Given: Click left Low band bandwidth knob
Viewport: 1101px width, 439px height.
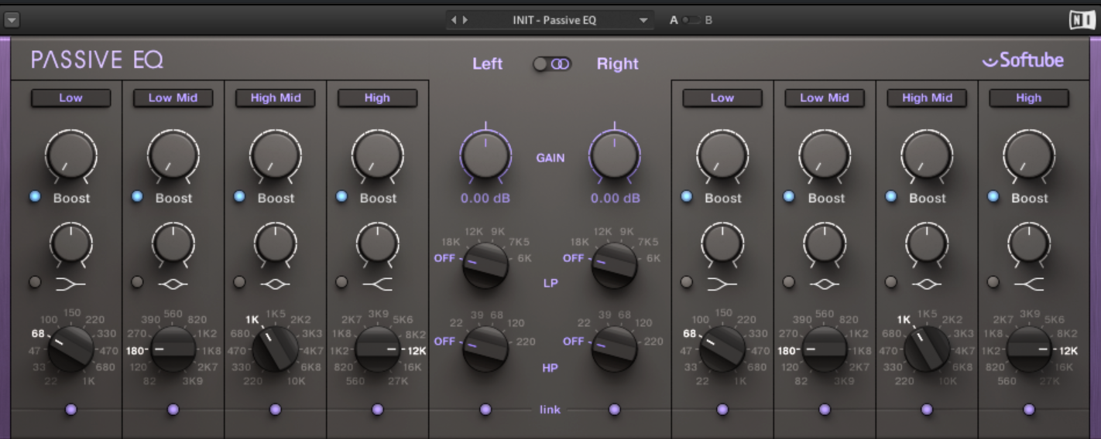Looking at the screenshot, I should (70, 243).
